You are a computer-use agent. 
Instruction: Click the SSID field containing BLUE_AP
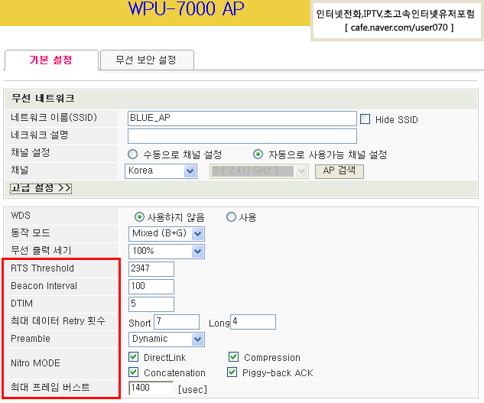(242, 119)
